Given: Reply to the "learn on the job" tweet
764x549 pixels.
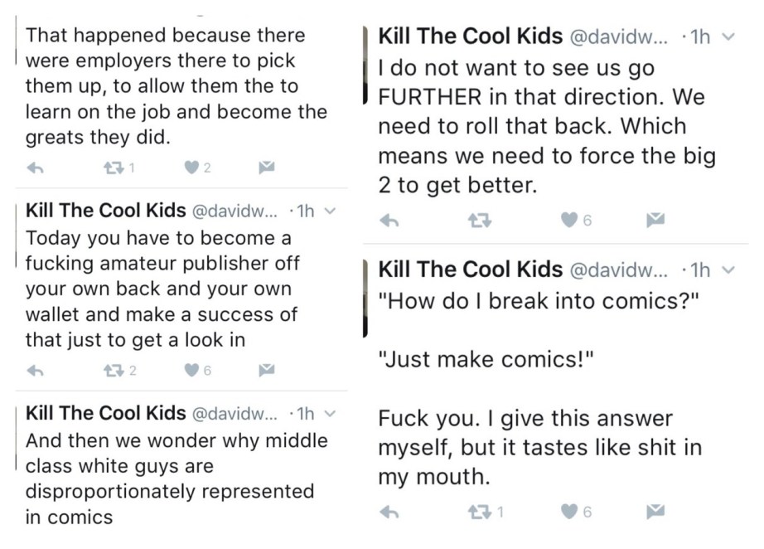Looking at the screenshot, I should coord(34,168).
